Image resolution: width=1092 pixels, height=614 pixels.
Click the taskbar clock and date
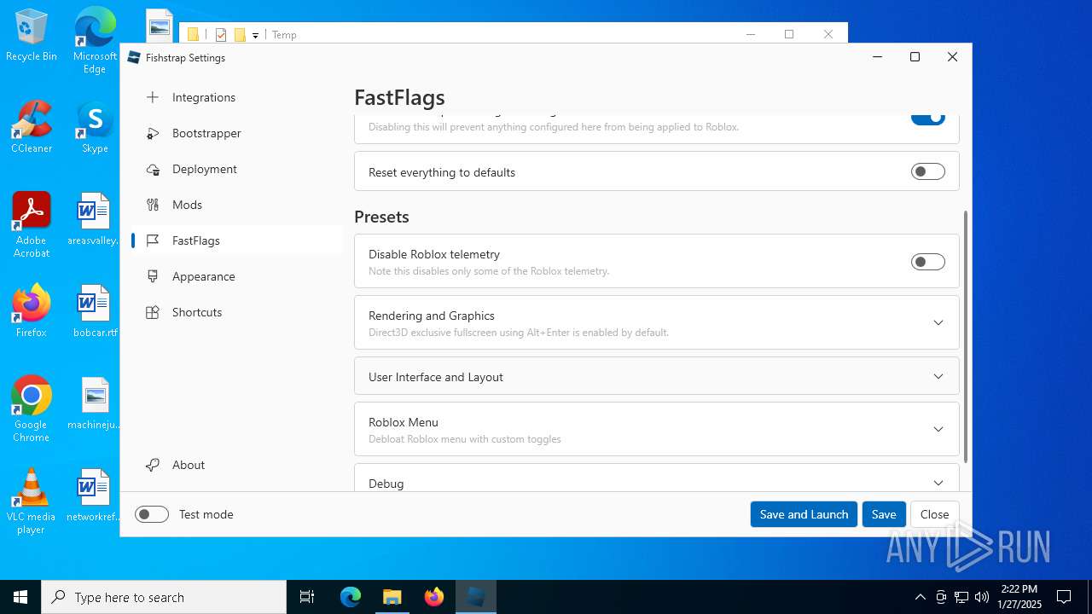(x=1019, y=597)
